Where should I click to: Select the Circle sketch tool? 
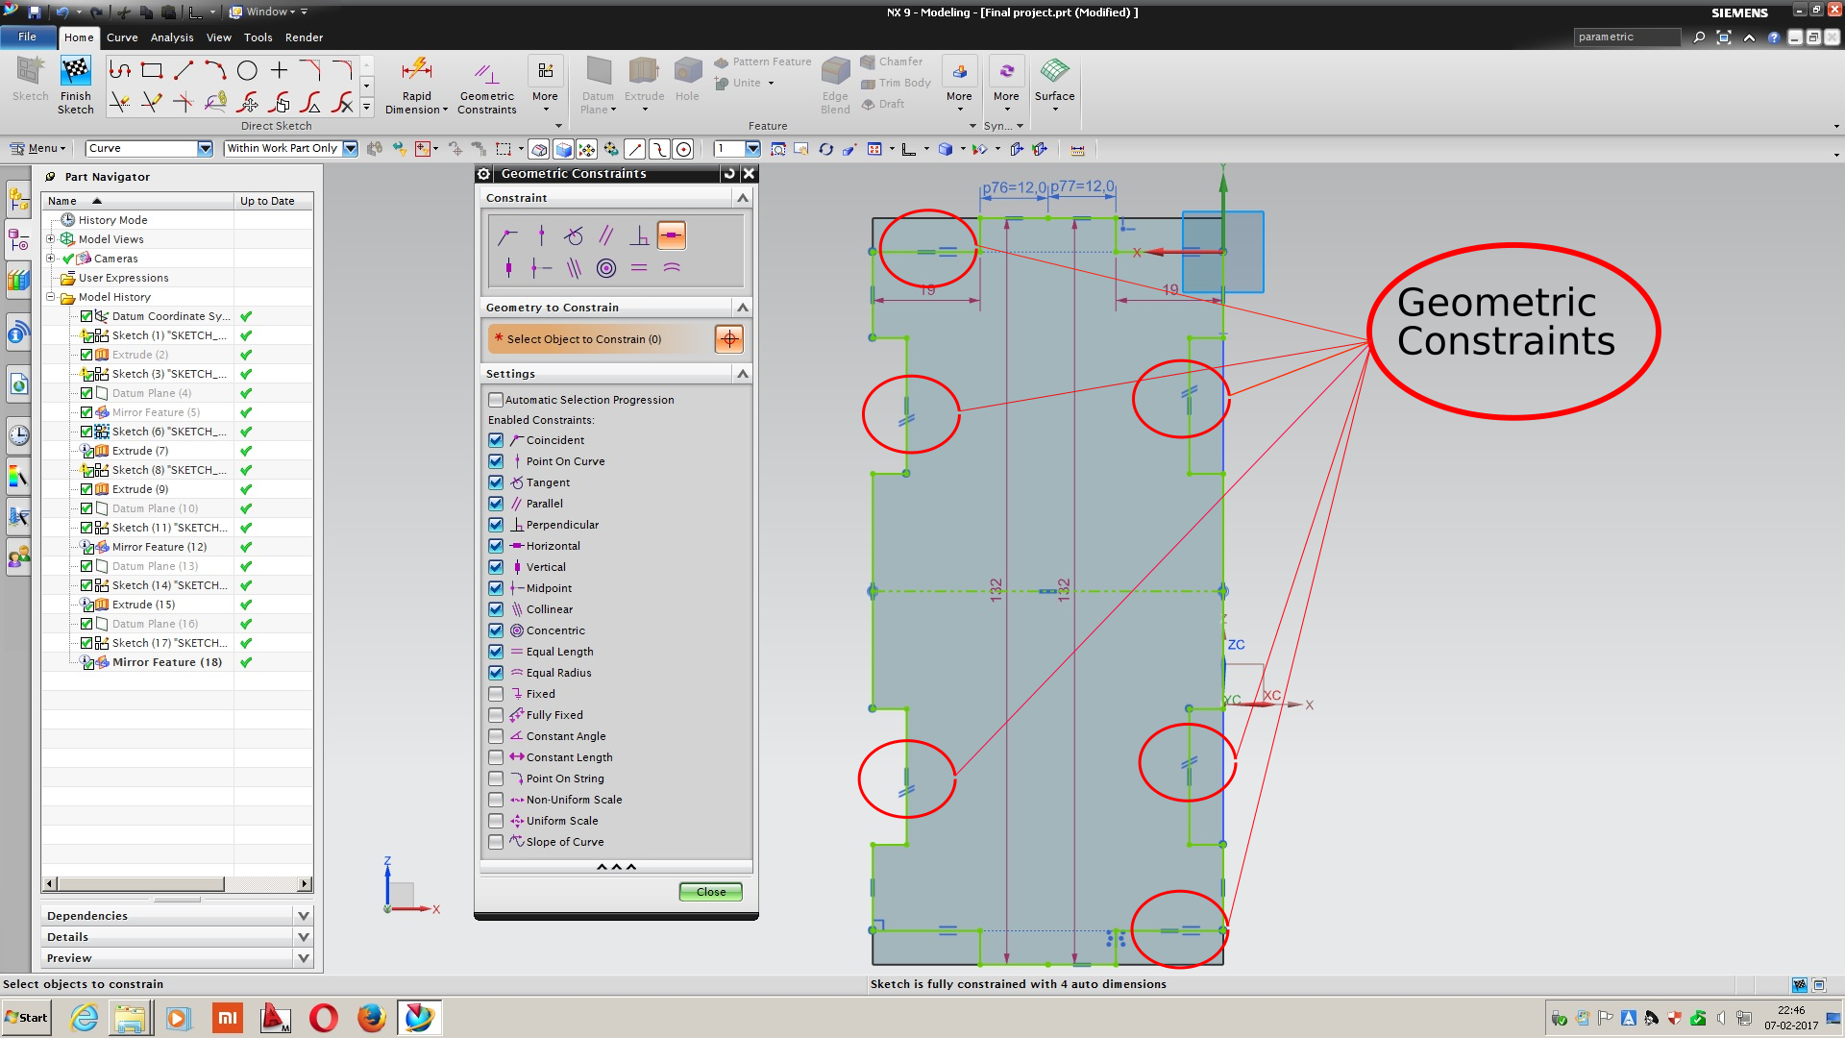pyautogui.click(x=247, y=70)
